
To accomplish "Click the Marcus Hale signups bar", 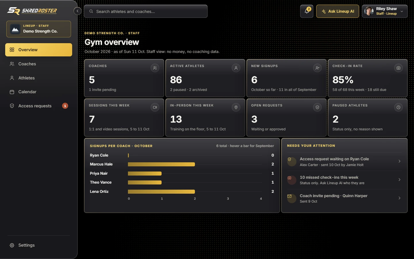I will coord(161,164).
